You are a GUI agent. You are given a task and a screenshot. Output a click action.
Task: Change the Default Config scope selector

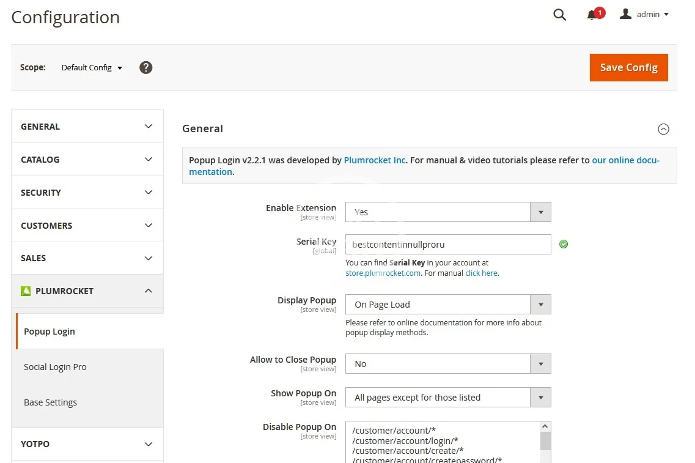[92, 67]
